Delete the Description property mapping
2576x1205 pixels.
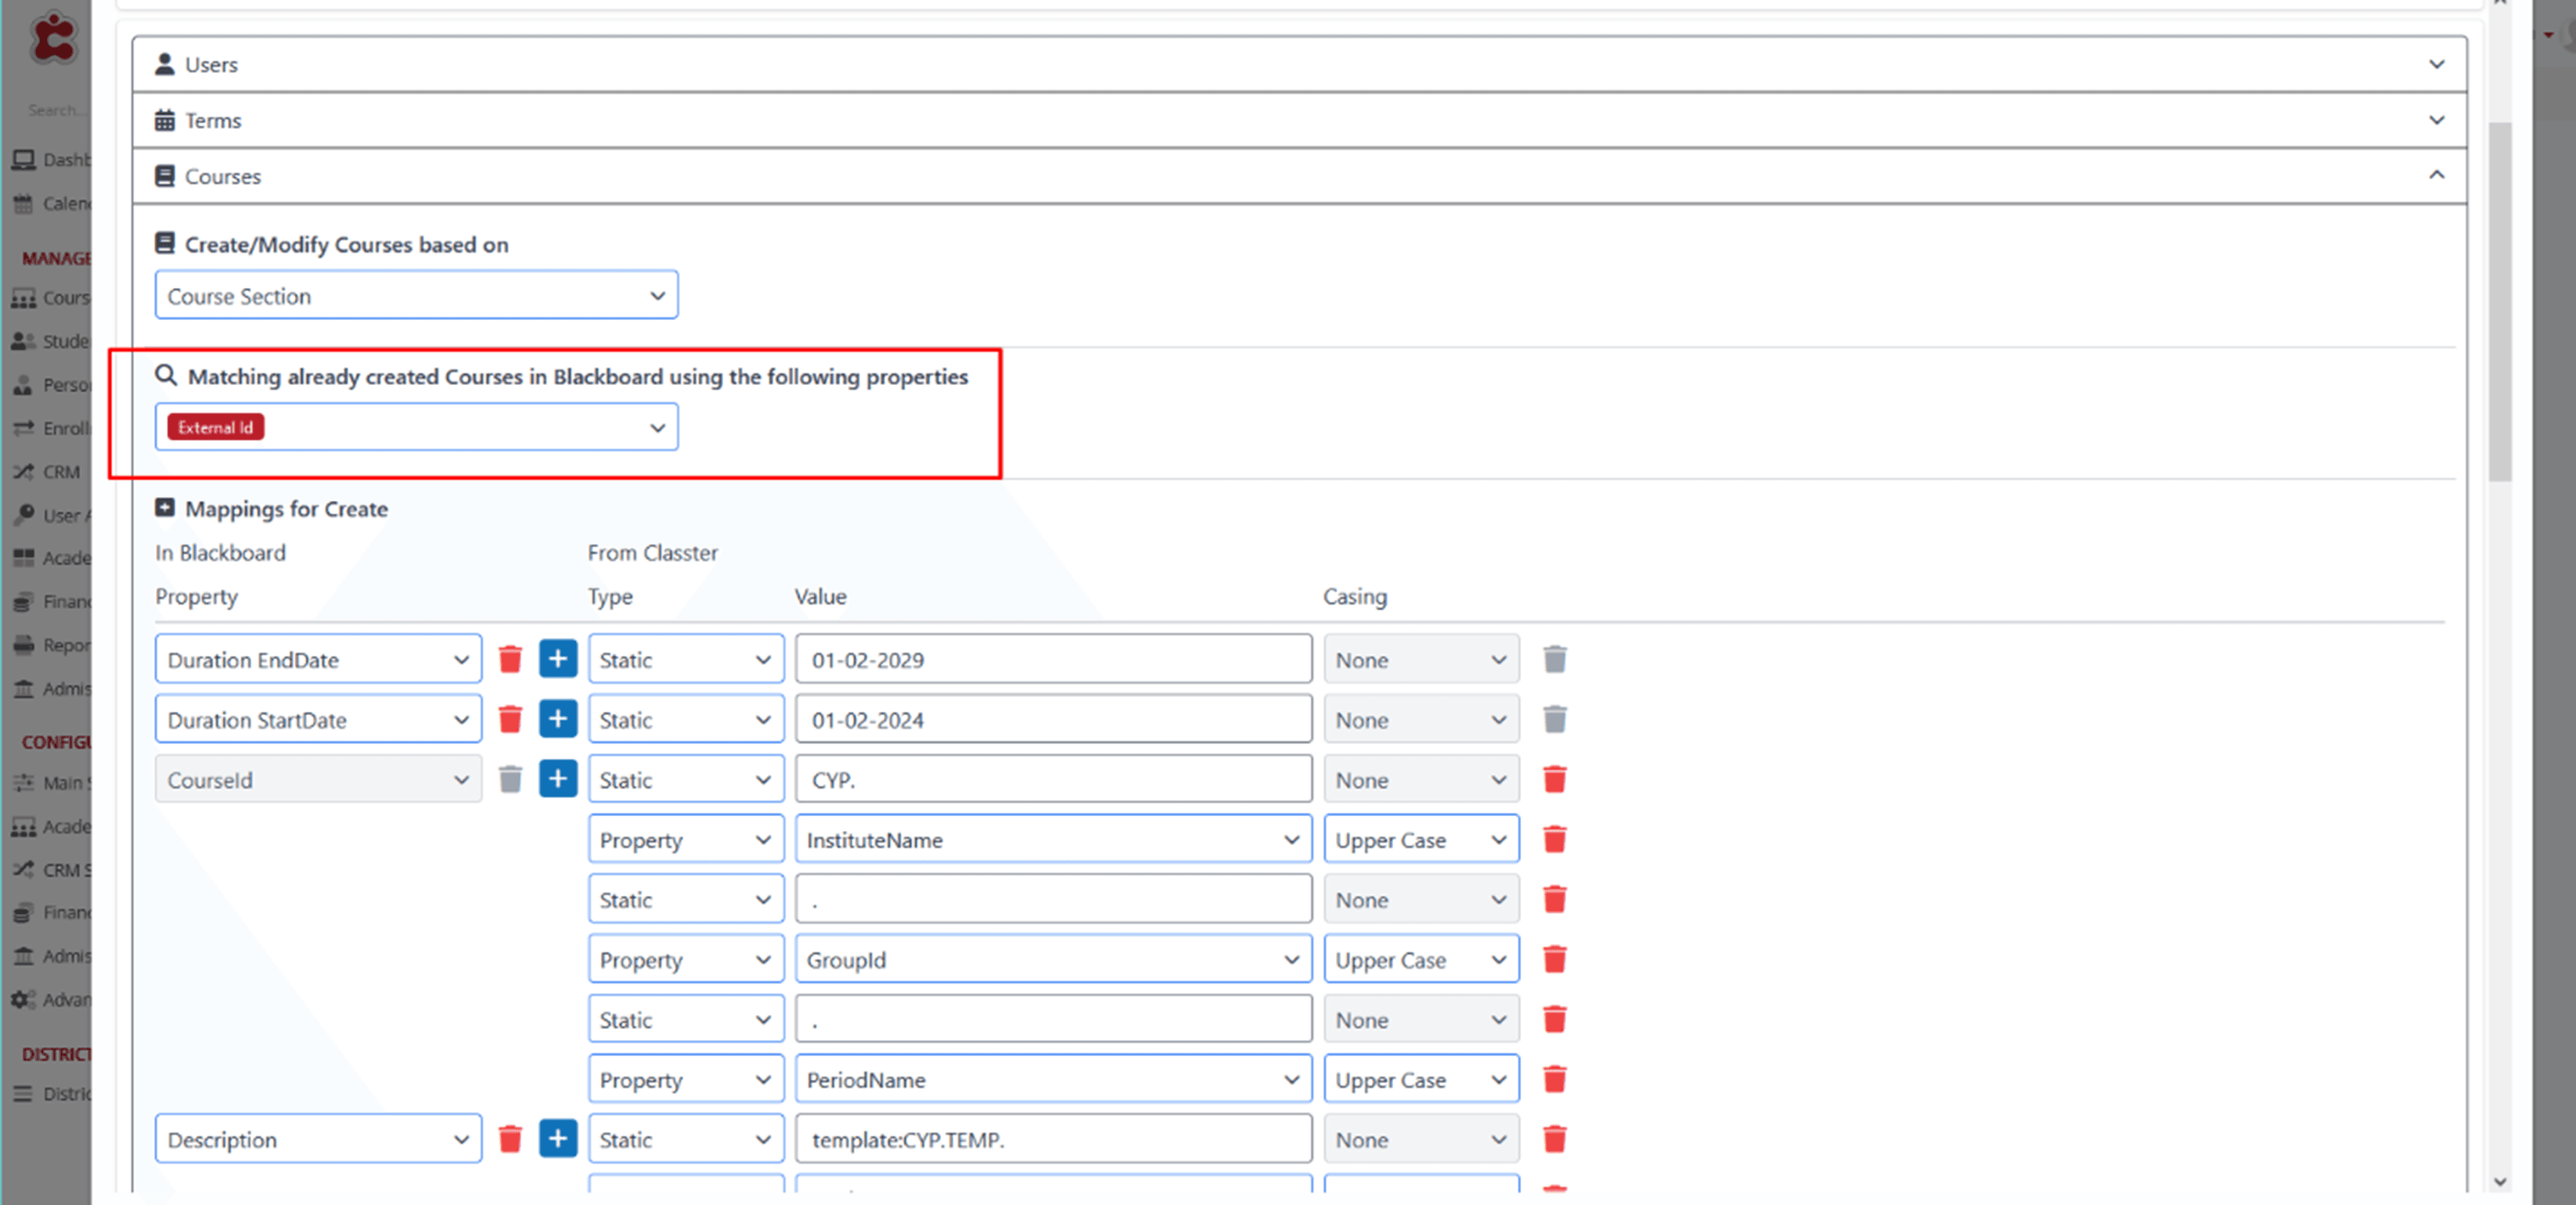510,1139
